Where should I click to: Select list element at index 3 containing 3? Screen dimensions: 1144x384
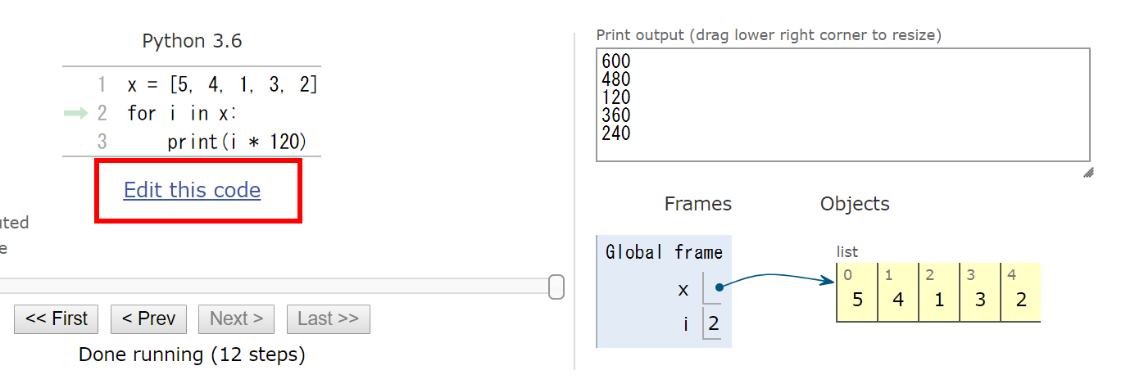980,292
